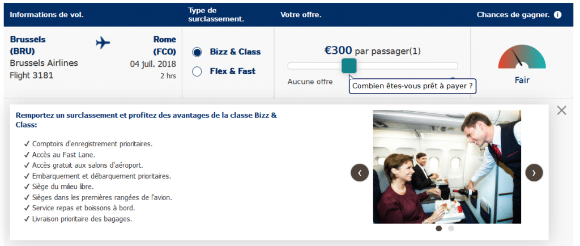Screen dimensions: 580x246
Task: Advance to the next carousel photo
Action: tap(534, 172)
